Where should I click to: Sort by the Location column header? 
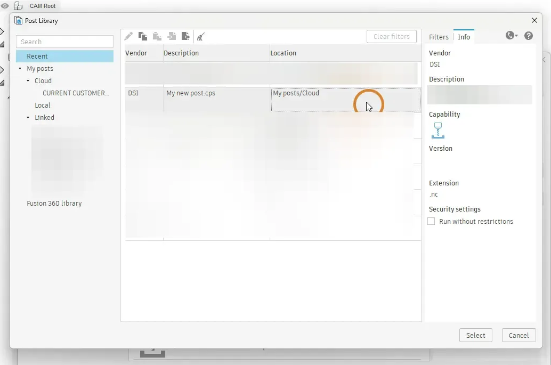pos(345,53)
